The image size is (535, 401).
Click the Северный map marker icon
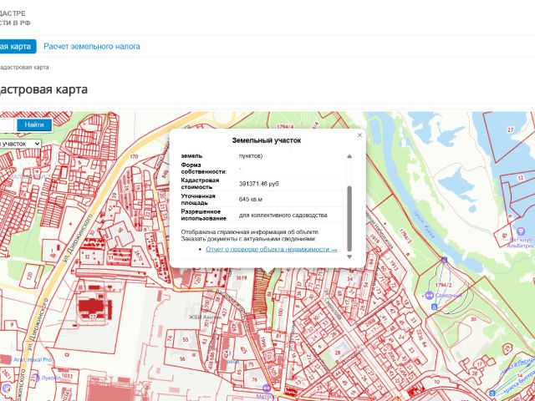(x=429, y=295)
